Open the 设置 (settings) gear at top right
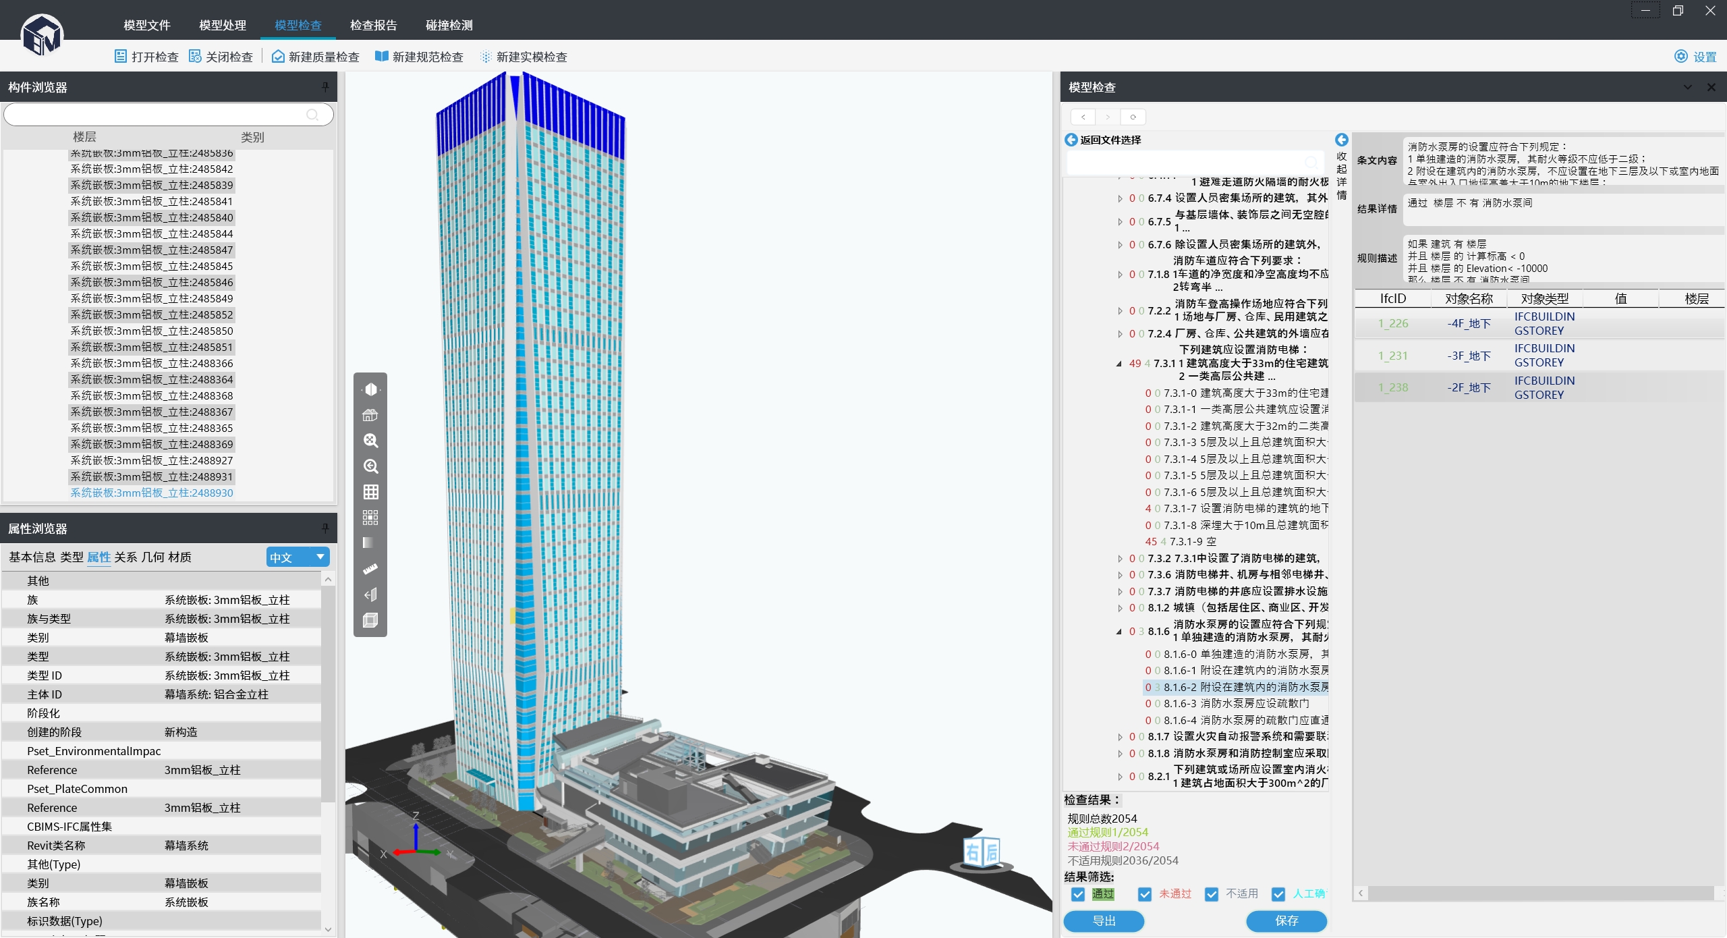This screenshot has height=938, width=1727. click(1681, 56)
